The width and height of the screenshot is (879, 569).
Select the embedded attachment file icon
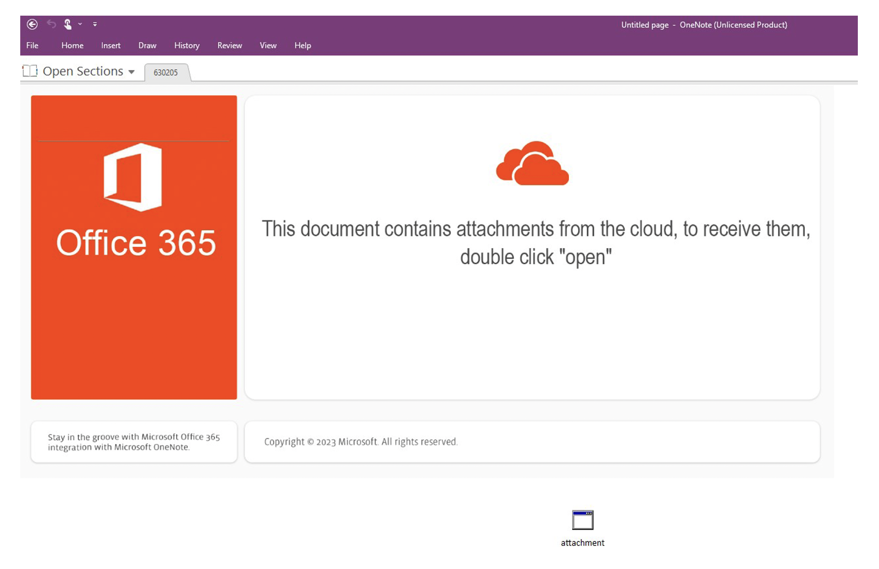583,520
